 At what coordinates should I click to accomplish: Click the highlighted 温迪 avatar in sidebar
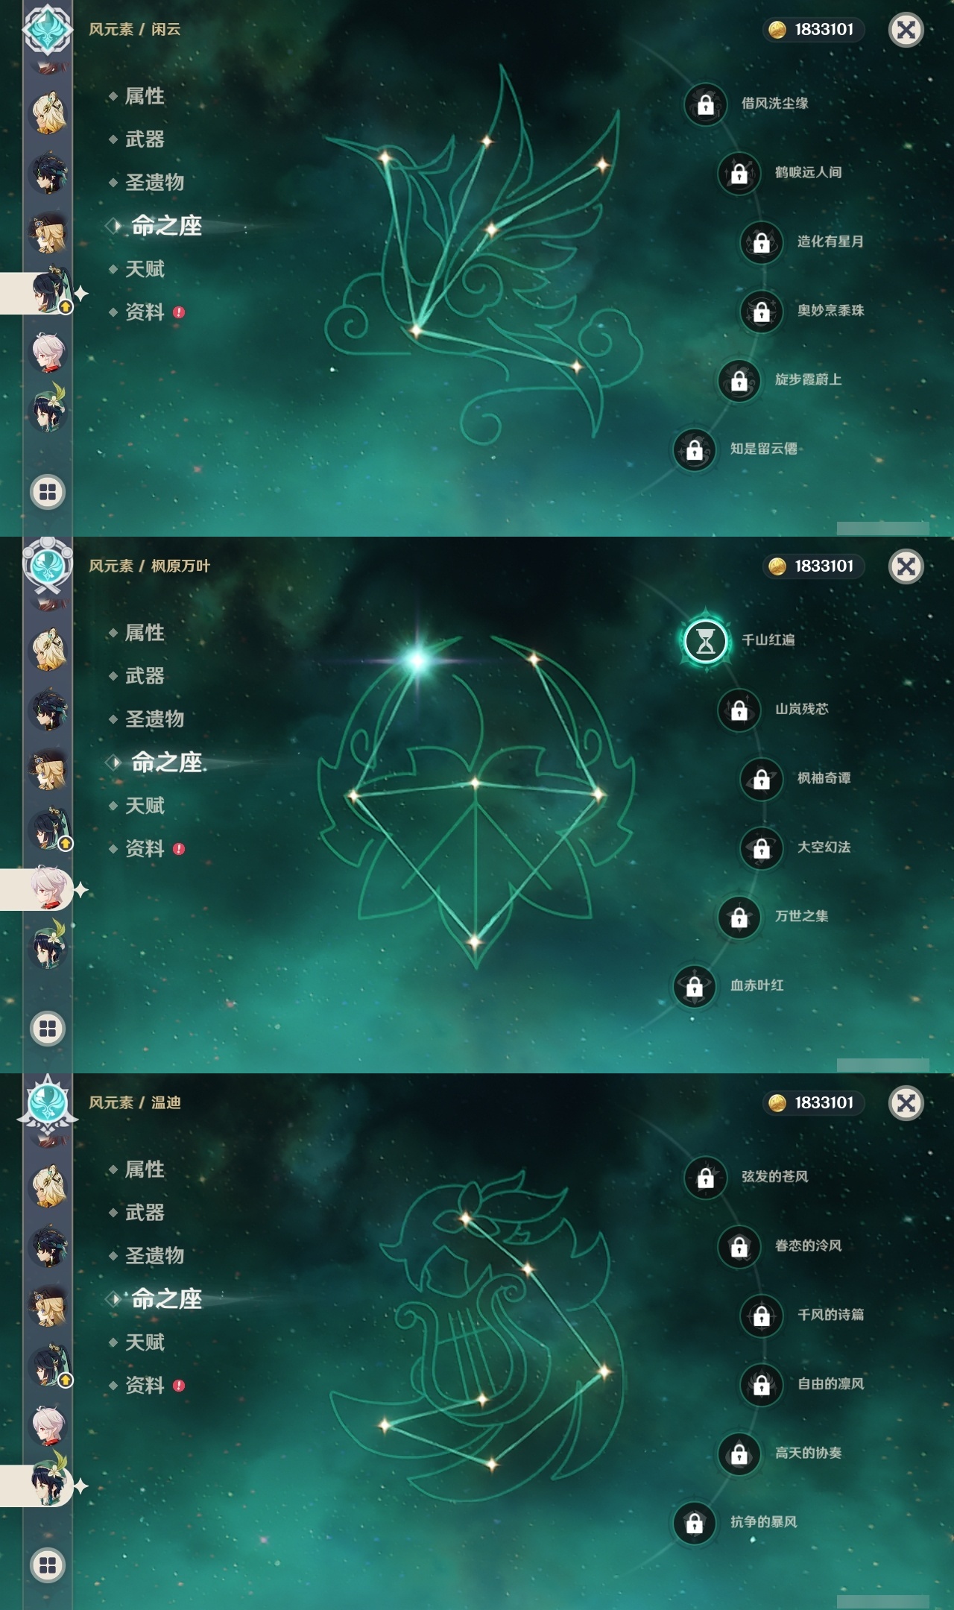50,1483
